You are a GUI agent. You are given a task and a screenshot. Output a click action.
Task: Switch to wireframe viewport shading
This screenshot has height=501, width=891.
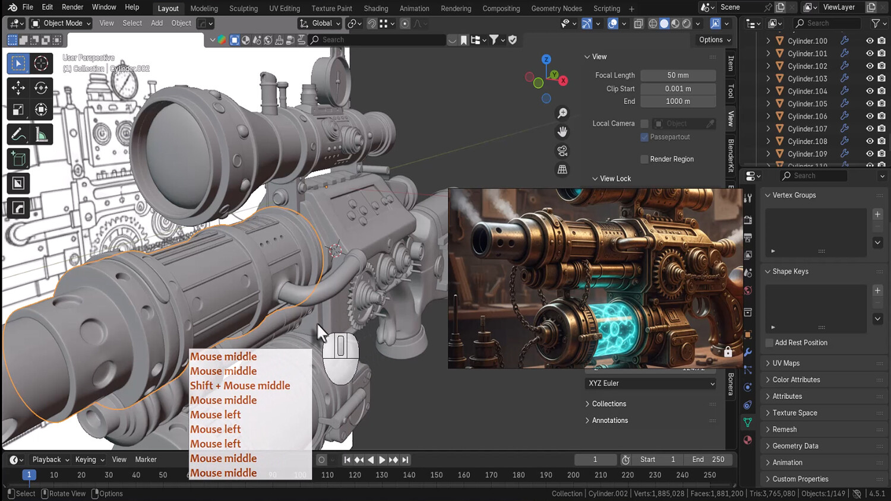[x=653, y=23]
